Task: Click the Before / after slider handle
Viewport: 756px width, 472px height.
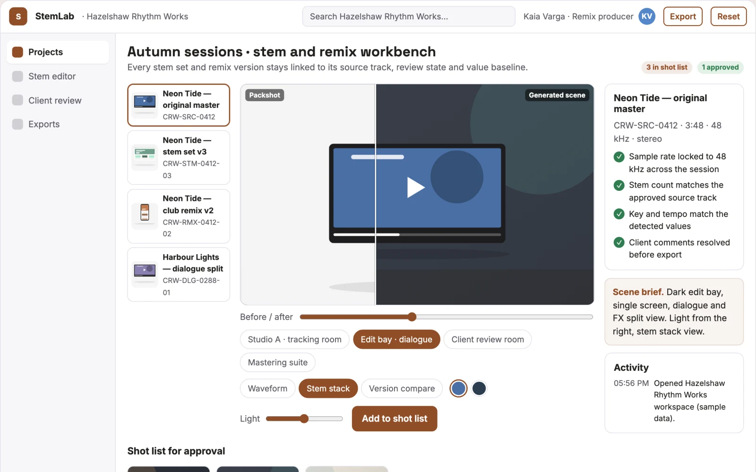Action: 412,317
